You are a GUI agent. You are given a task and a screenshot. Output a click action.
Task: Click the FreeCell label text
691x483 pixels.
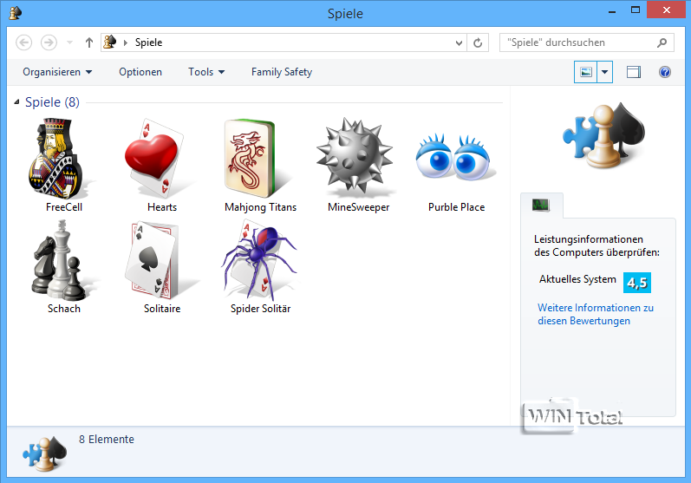click(64, 207)
